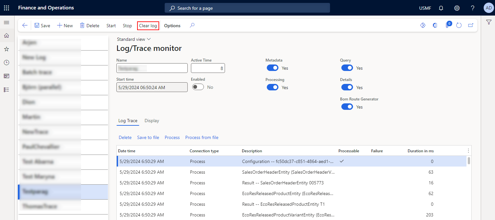This screenshot has height=220, width=495.
Task: Click Save in the action pane
Action: pyautogui.click(x=42, y=26)
